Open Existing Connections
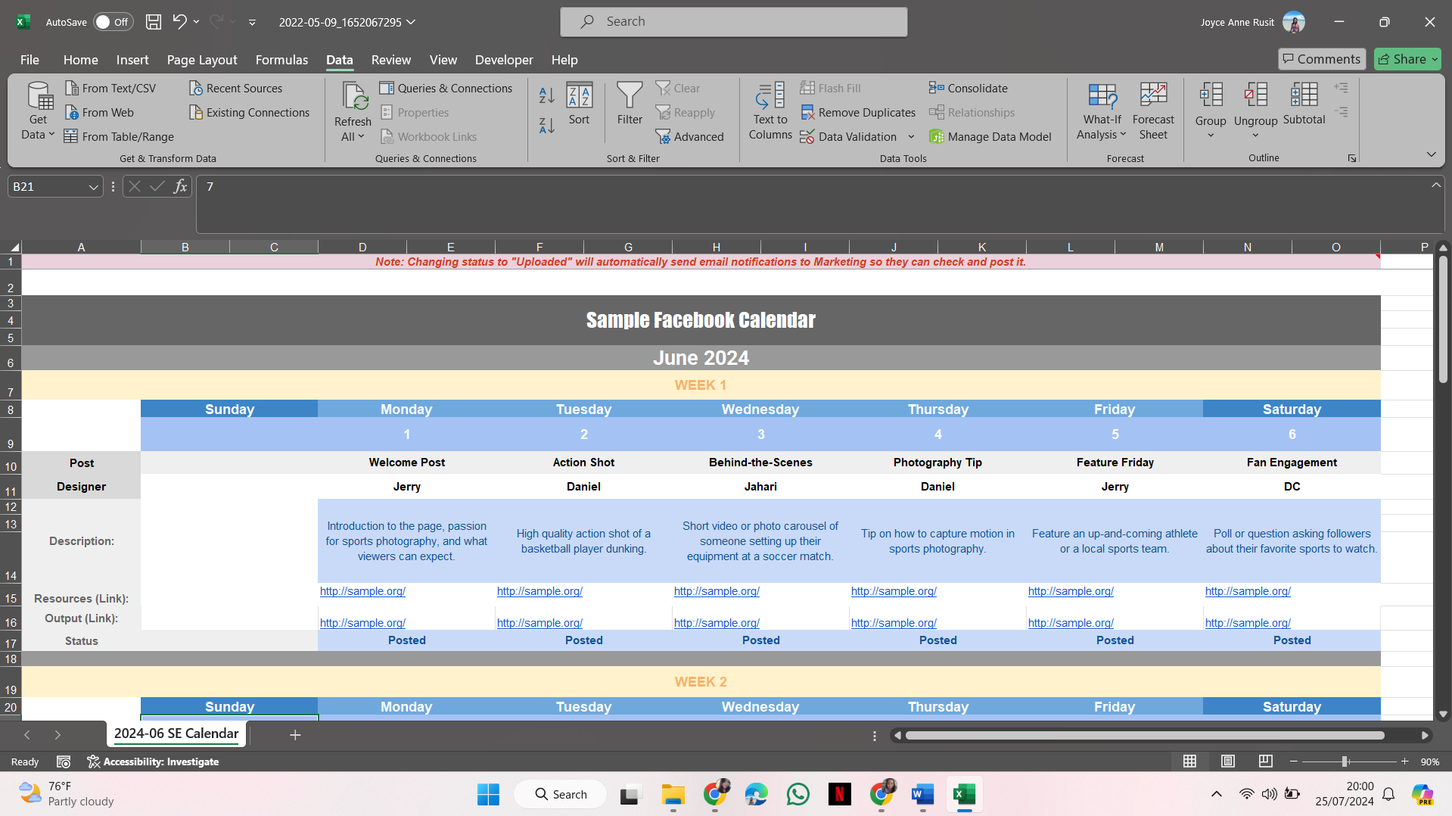 click(249, 113)
